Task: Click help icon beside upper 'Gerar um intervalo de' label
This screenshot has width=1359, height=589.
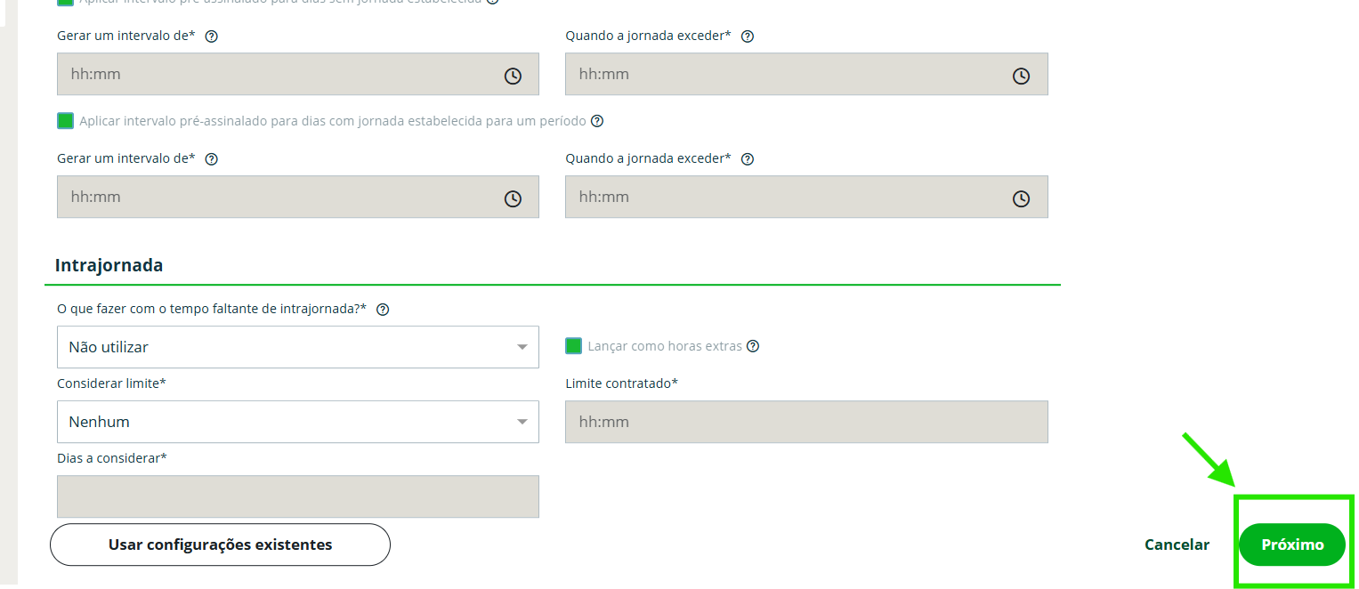Action: click(212, 36)
